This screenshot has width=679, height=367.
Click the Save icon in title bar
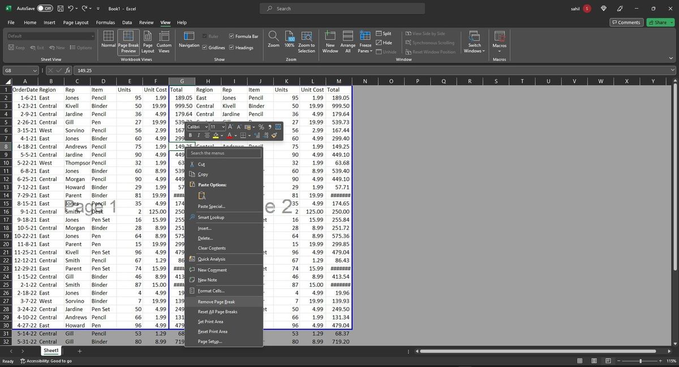[x=60, y=8]
